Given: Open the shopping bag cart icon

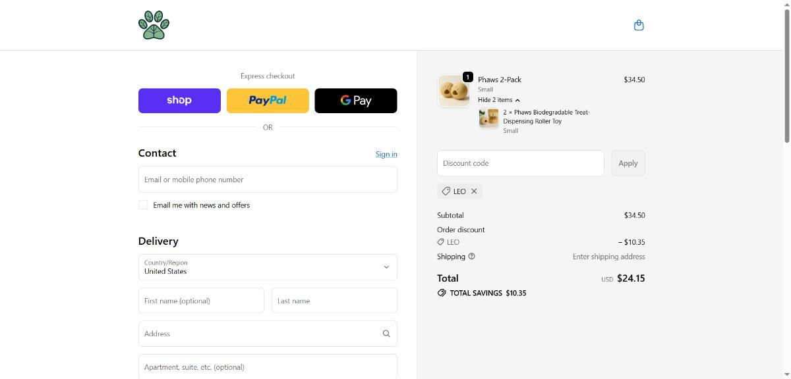Looking at the screenshot, I should [638, 25].
